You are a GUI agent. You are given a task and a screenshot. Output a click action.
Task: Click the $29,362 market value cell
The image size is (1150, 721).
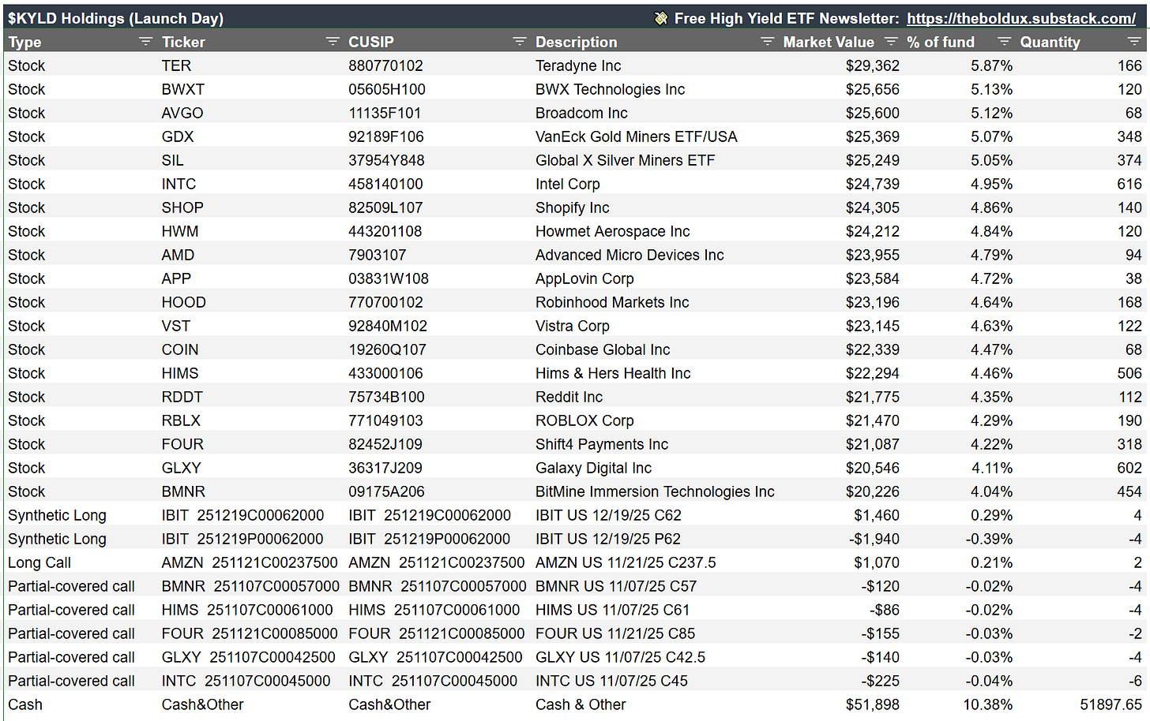[x=872, y=65]
